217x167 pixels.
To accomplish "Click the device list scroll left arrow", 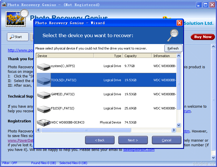I will point(38,130).
